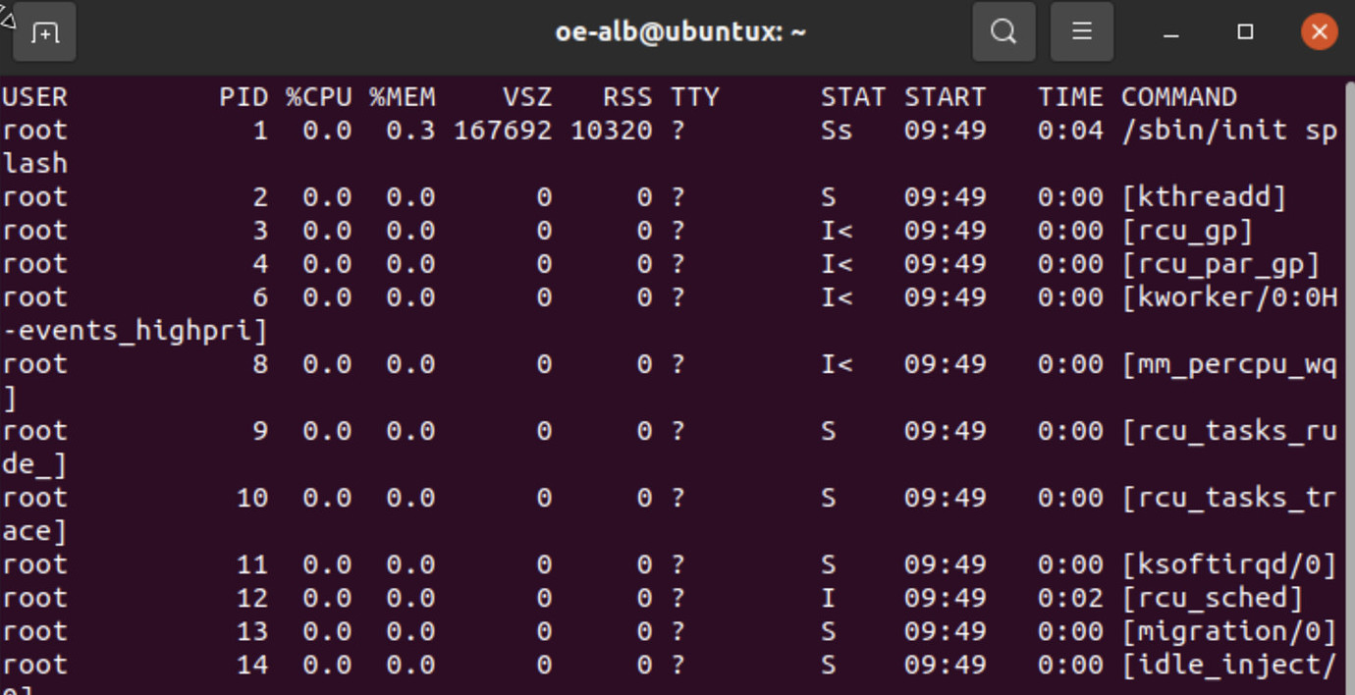This screenshot has height=695, width=1355.
Task: Close the terminal window
Action: click(1318, 30)
